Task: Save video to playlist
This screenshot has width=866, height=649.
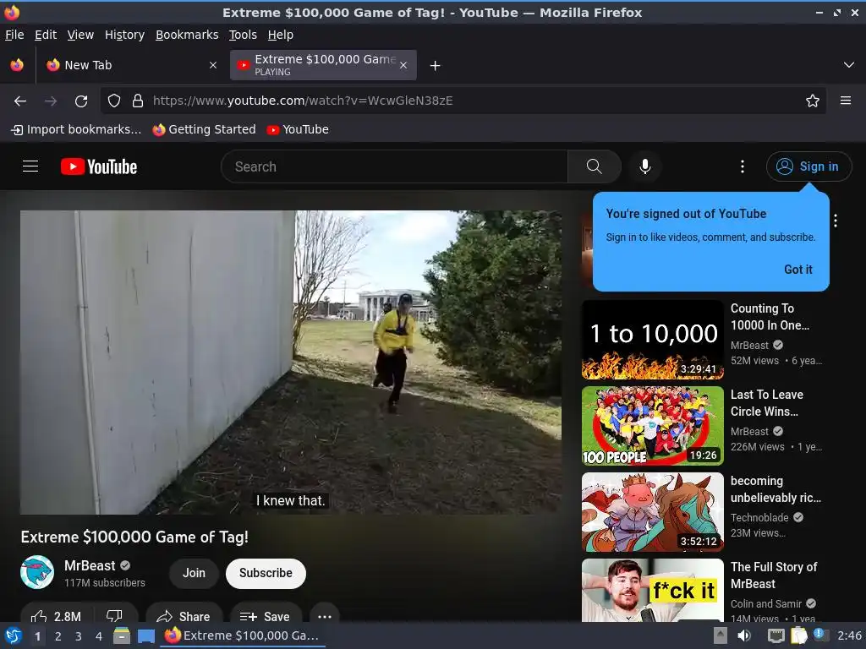Action: pos(265,616)
